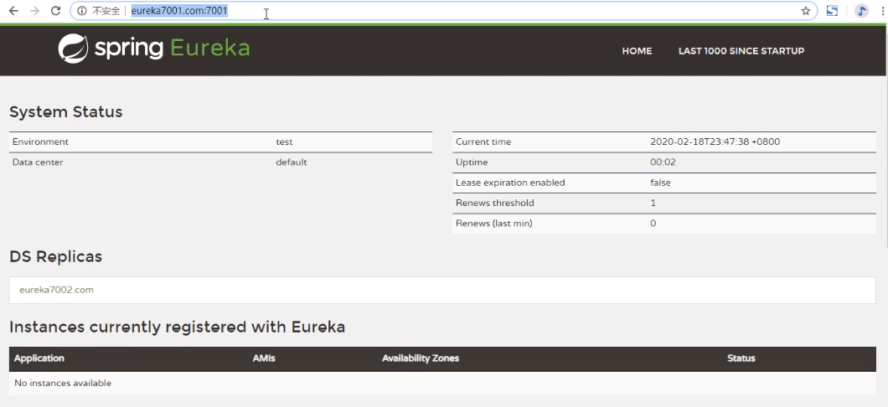Select the data center value 'default'
888x407 pixels.
coord(291,162)
